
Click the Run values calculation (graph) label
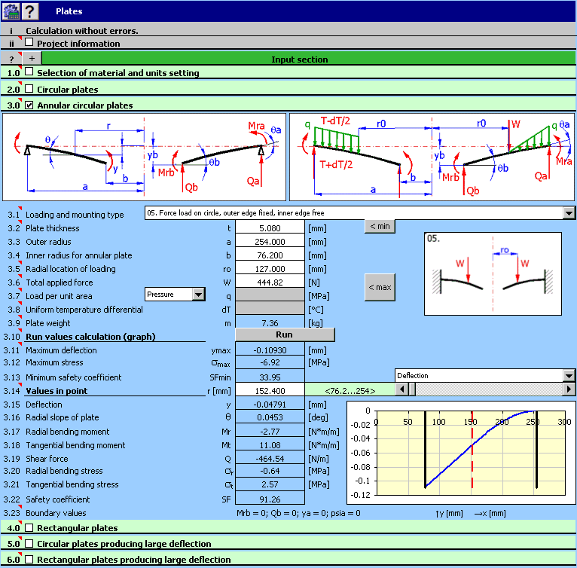90,337
